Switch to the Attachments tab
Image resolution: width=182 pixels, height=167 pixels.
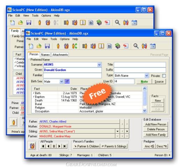pyautogui.click(x=60, y=55)
